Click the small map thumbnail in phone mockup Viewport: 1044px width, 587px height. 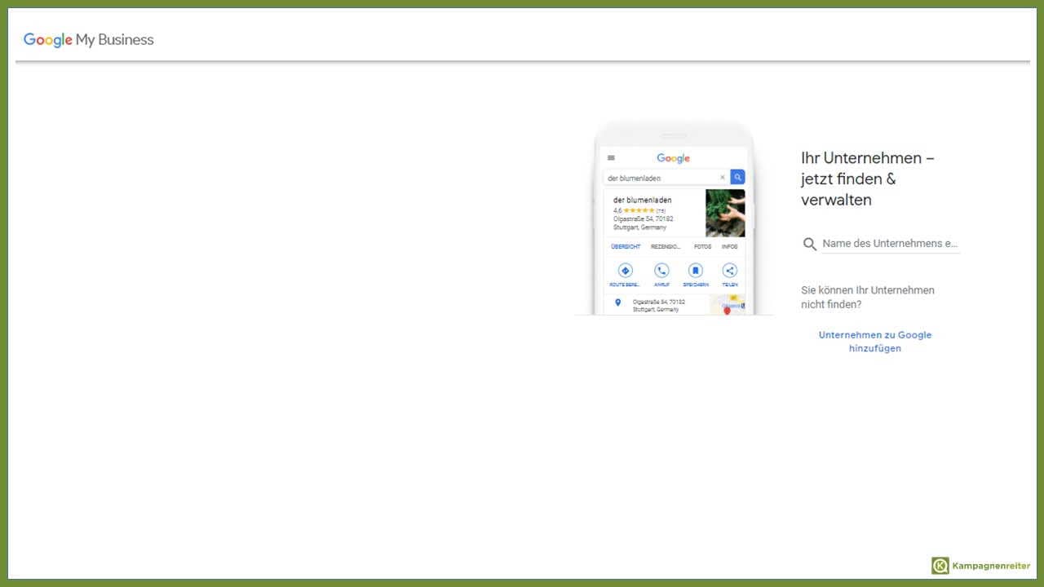click(728, 304)
